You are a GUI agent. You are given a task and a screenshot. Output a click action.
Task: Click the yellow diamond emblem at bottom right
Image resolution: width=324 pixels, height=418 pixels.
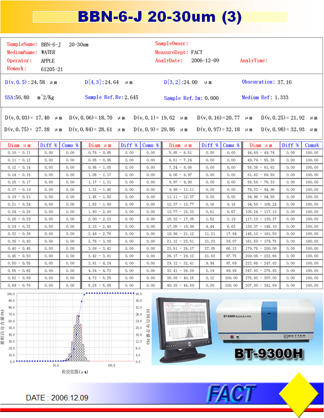pyautogui.click(x=299, y=394)
